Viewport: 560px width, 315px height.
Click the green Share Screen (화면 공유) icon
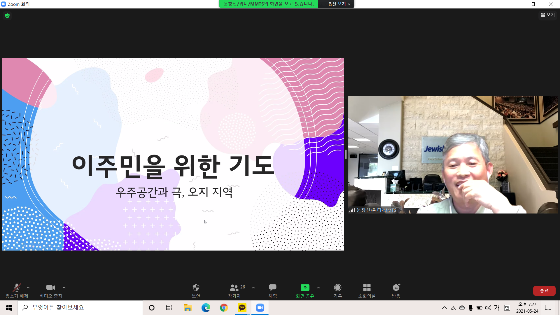pos(305,288)
